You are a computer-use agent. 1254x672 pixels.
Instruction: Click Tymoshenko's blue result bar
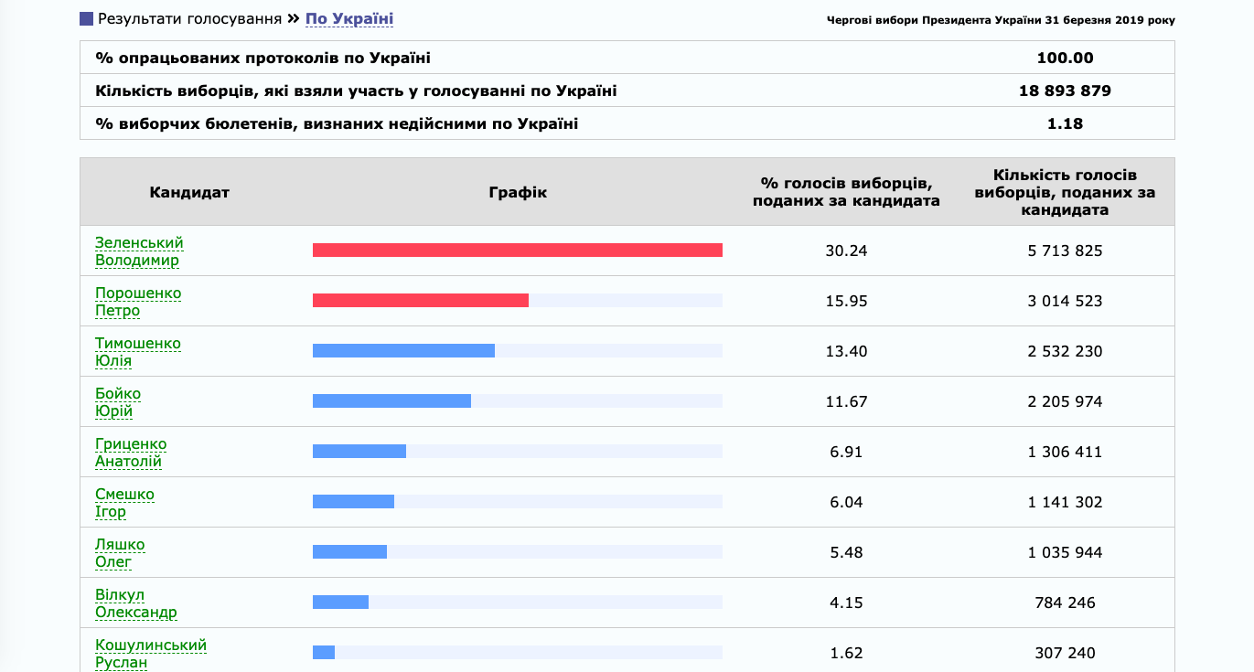(x=403, y=351)
